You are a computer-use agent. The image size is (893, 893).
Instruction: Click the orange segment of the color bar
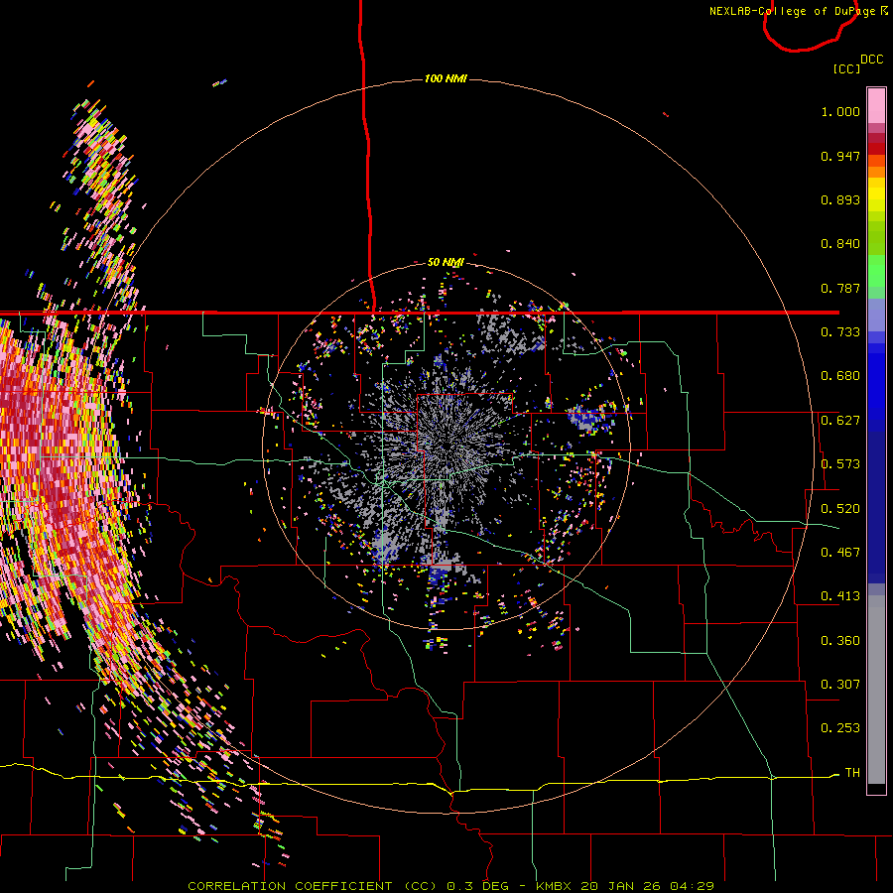pos(876,167)
